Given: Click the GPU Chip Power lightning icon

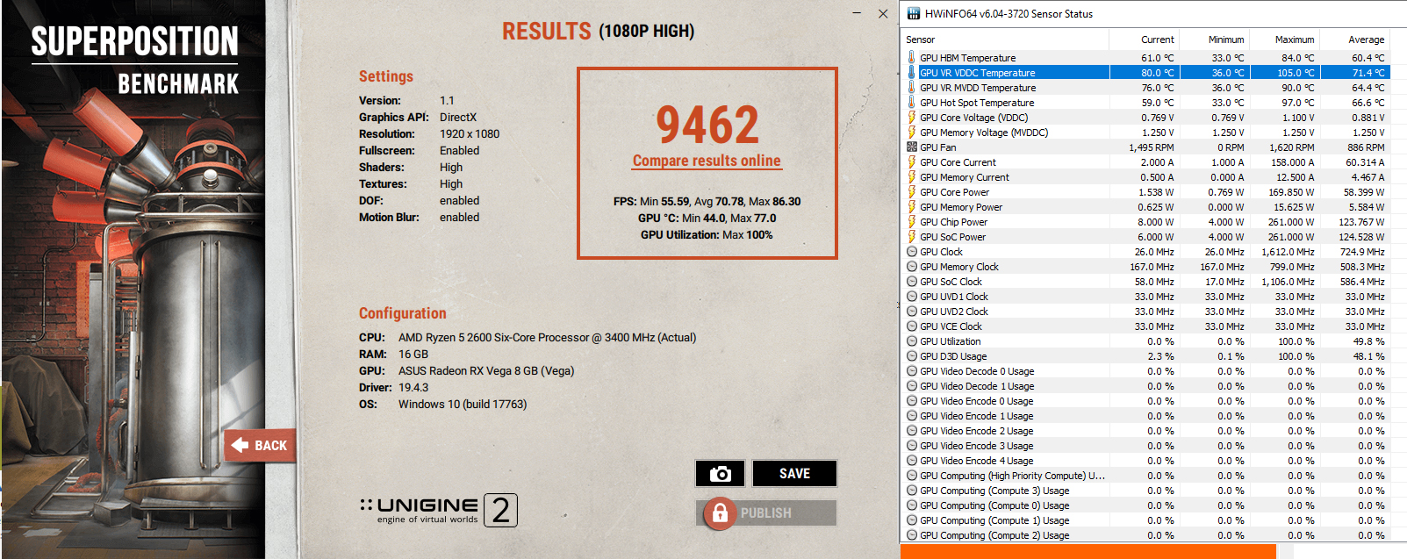Looking at the screenshot, I should click(911, 221).
